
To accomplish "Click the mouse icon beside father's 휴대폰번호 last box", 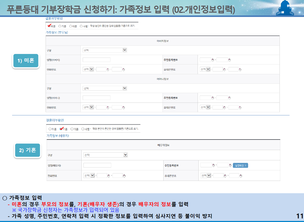I will (x=240, y=69).
